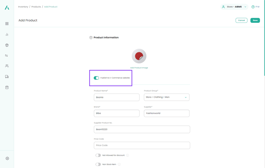Open the Product Group dropdown
The image size is (265, 168).
point(167,97)
